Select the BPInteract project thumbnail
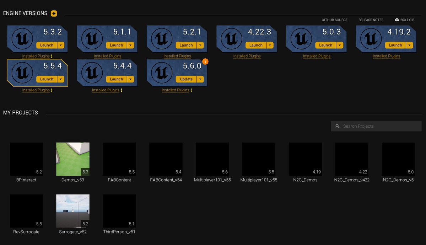 26,159
